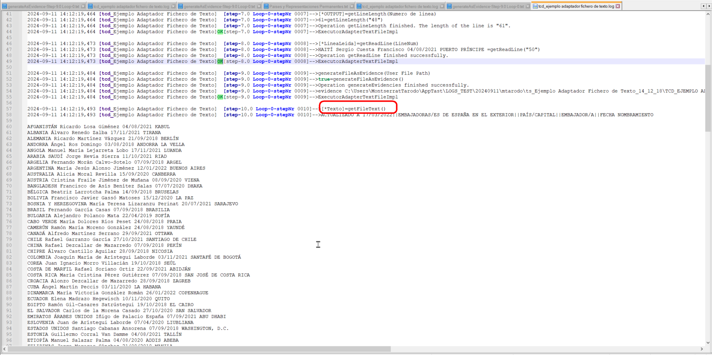Viewport: 712px width, 355px height.
Task: Click the vertical scrollbar up arrow
Action: click(708, 14)
